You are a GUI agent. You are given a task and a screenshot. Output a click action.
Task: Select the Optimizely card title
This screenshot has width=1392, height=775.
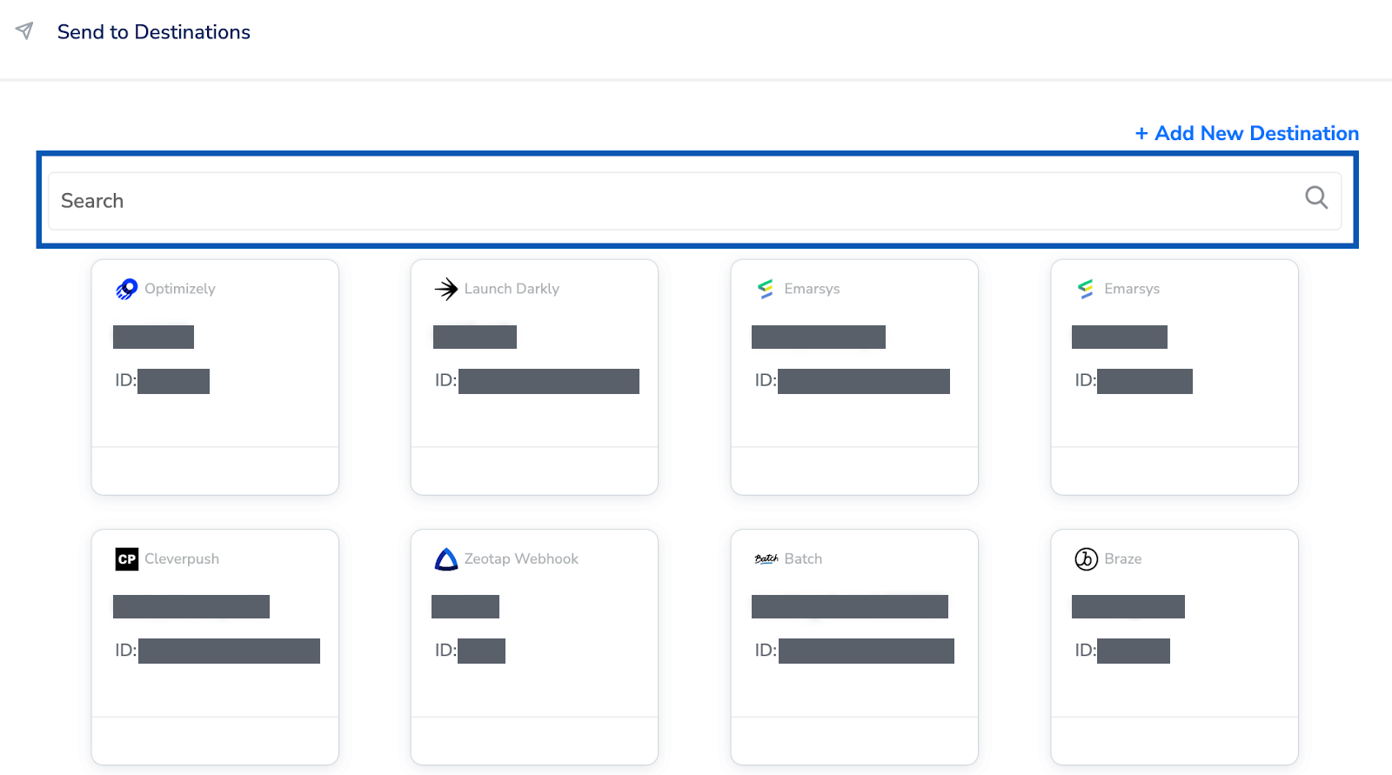click(x=180, y=289)
